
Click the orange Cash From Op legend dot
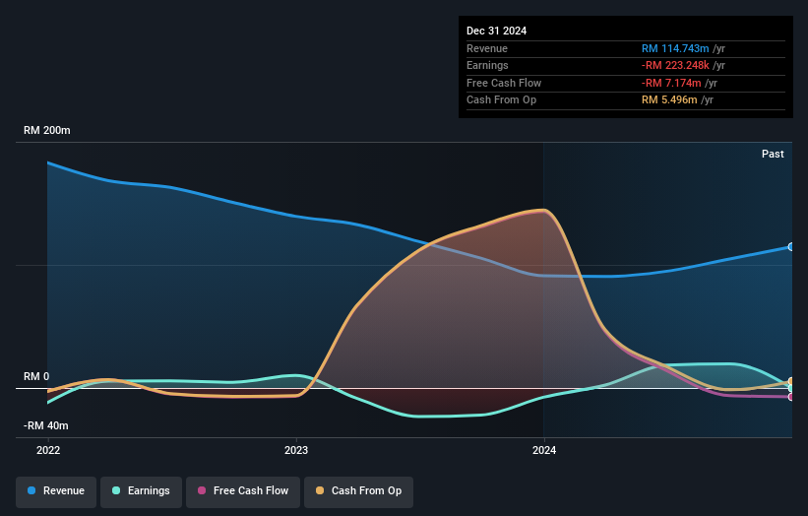click(320, 490)
